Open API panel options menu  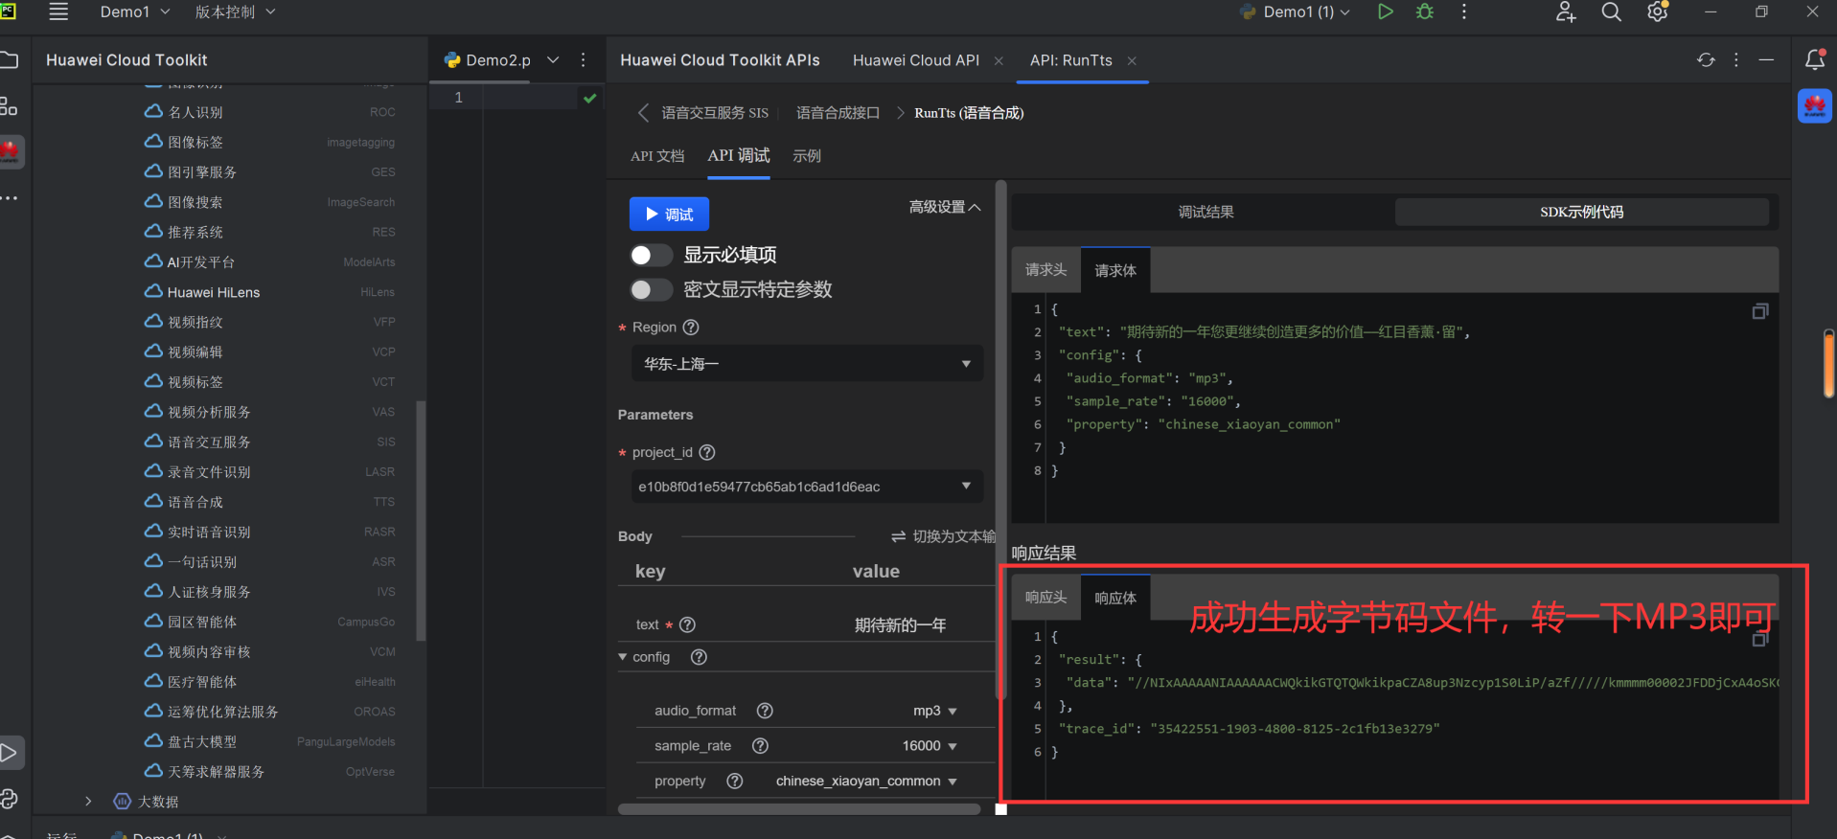pos(1736,59)
